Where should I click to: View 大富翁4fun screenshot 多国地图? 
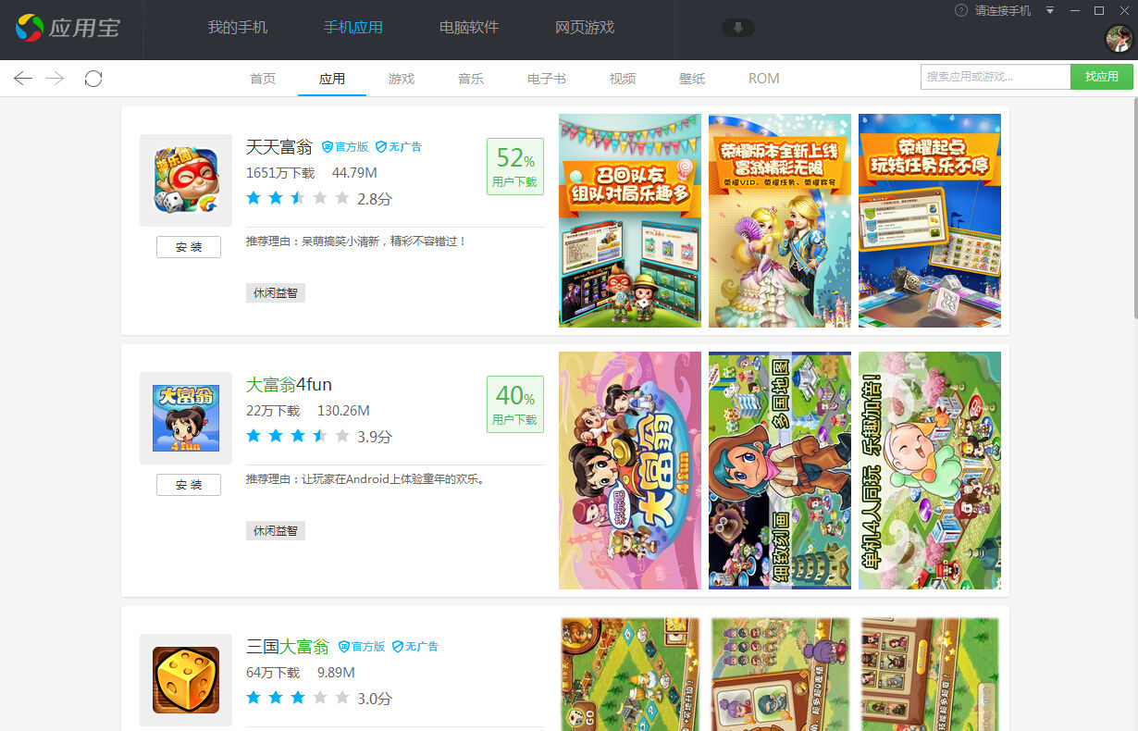click(780, 470)
